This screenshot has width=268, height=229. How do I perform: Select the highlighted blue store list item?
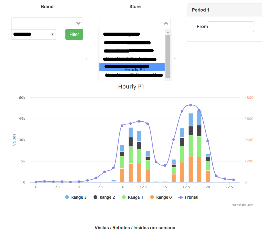click(x=132, y=67)
